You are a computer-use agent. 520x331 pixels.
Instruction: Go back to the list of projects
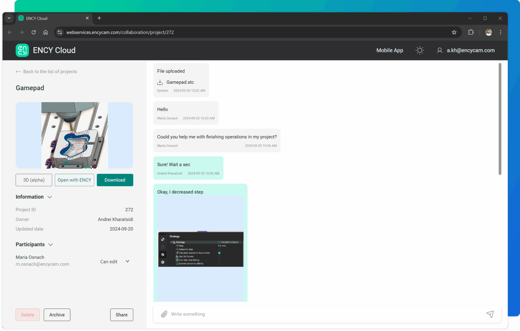pos(46,72)
